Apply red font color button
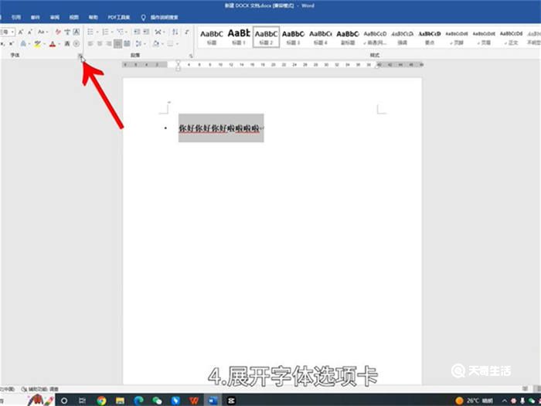The image size is (541, 406). click(53, 44)
